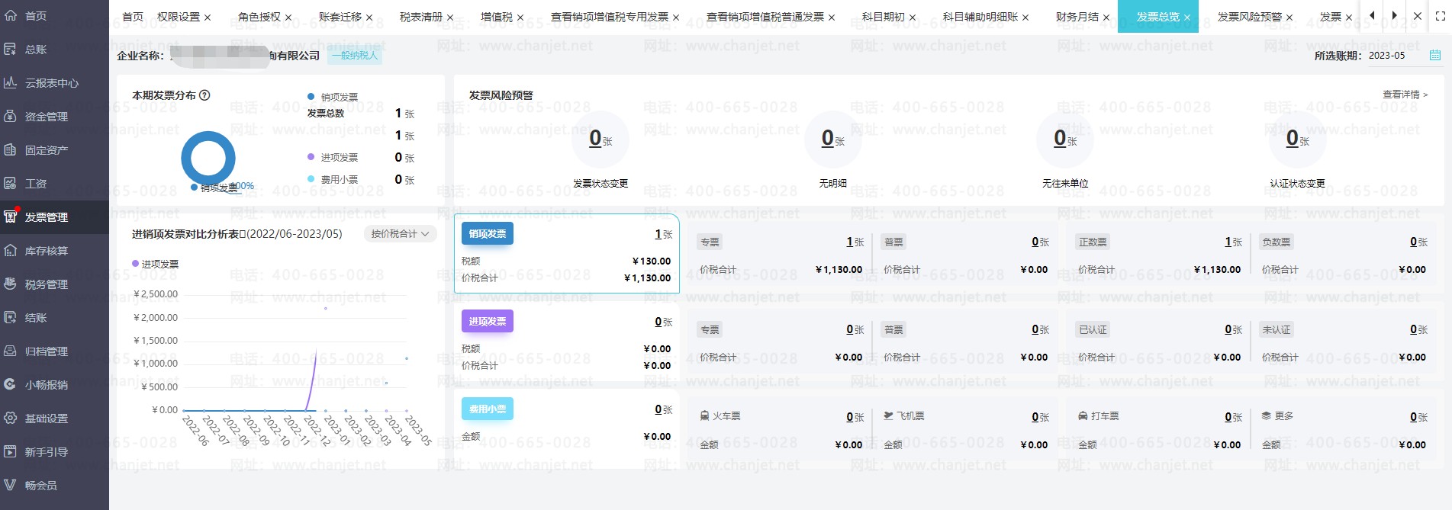Go to 固定资产 in the sidebar
The height and width of the screenshot is (510, 1452).
point(46,150)
